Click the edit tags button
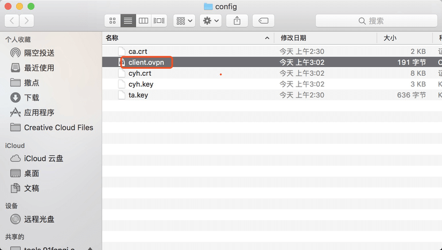 point(263,21)
